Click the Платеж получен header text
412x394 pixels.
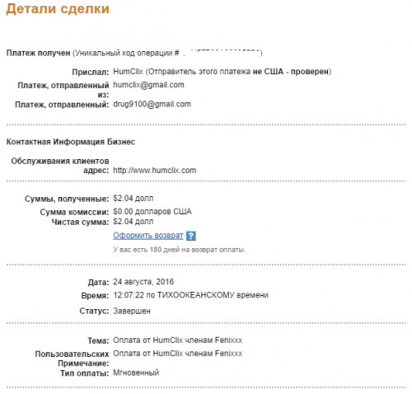tap(38, 53)
